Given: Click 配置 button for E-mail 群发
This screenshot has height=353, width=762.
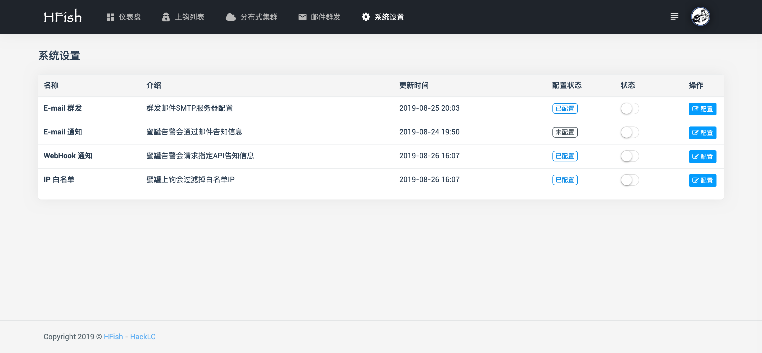Looking at the screenshot, I should (702, 109).
